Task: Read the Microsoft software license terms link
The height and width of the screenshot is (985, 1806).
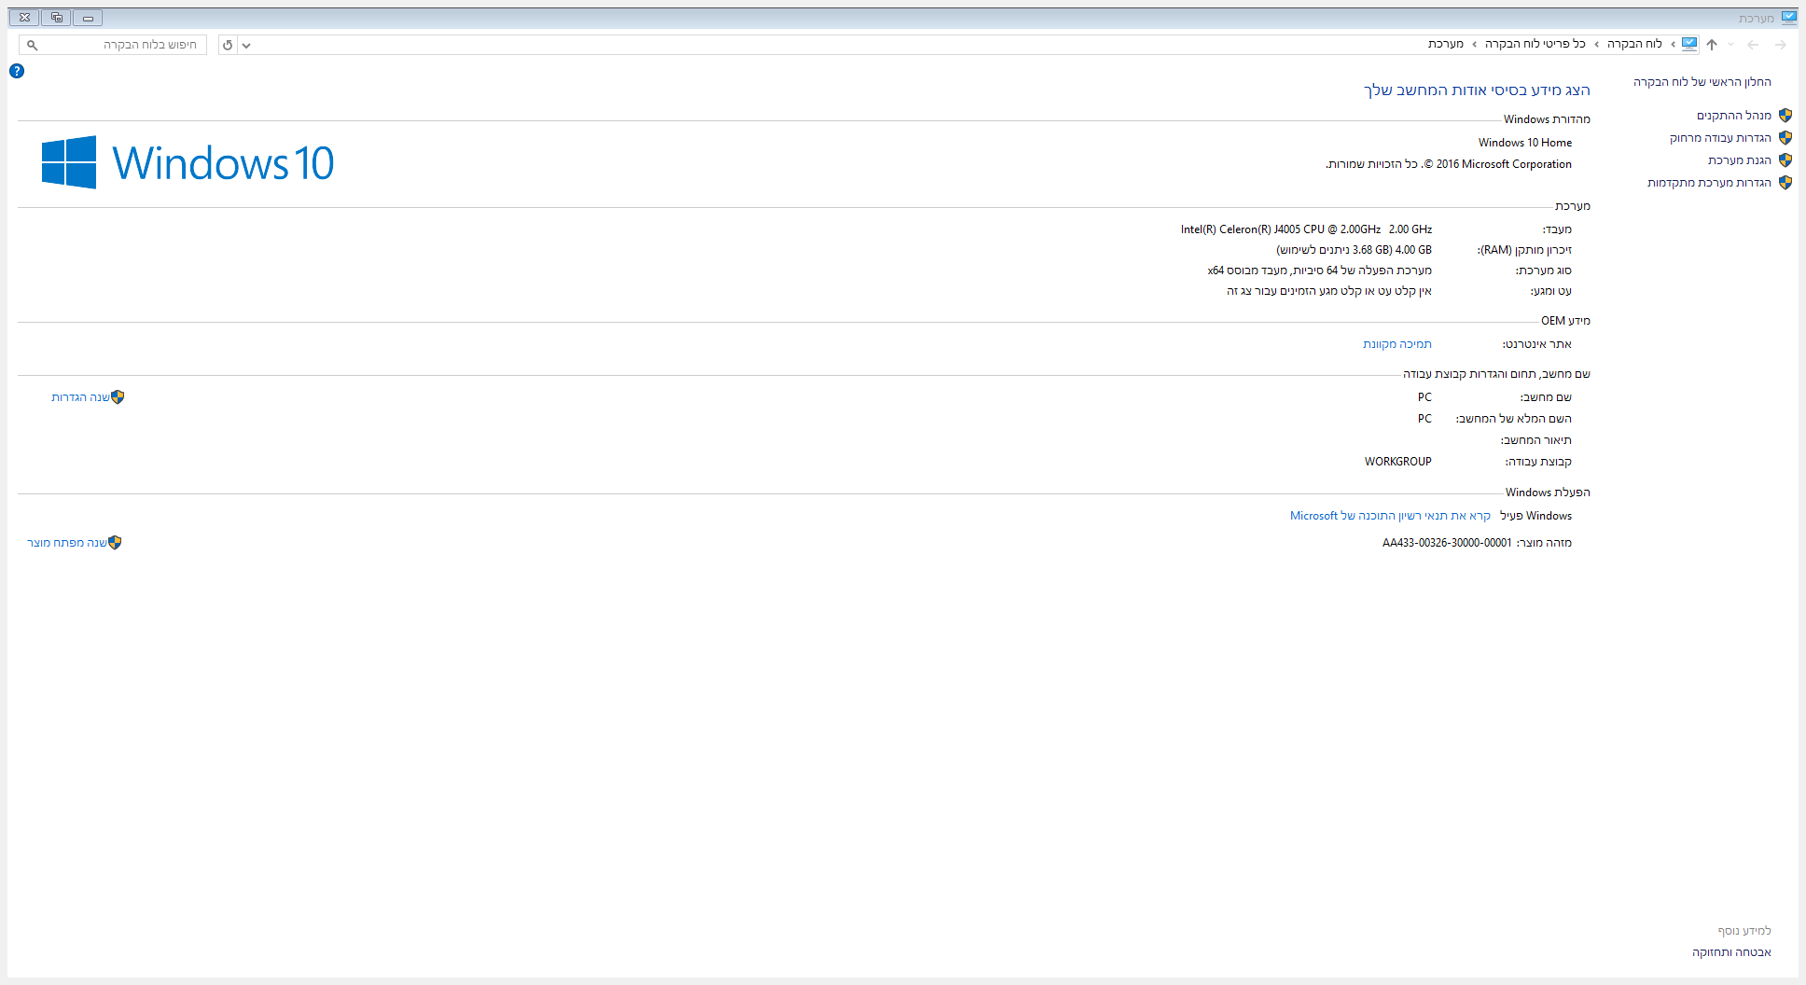Action: (x=1390, y=516)
